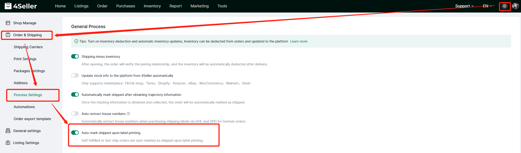Open the EN language dropdown
The height and width of the screenshot is (153, 521).
tap(487, 6)
